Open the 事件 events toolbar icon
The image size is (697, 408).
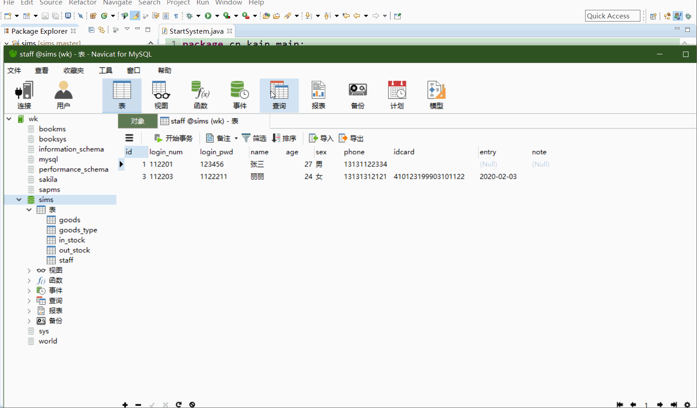click(240, 95)
